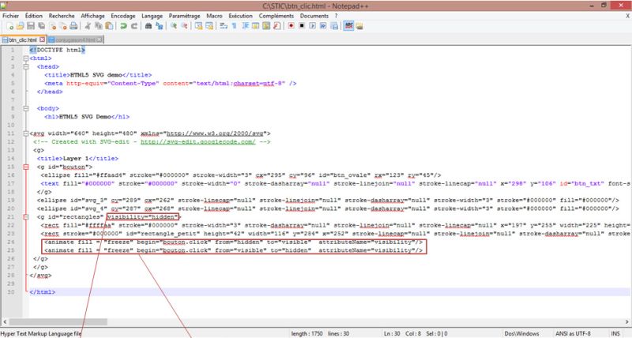Click 'Dos\Windows' in the status bar
This screenshot has height=338, width=632.
click(x=521, y=333)
